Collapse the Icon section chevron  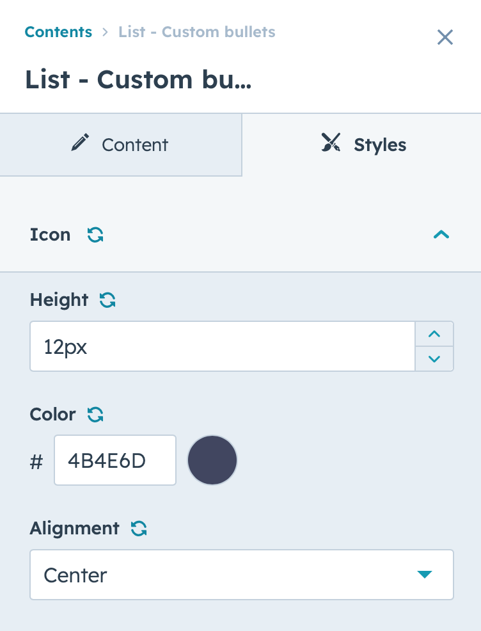click(441, 235)
